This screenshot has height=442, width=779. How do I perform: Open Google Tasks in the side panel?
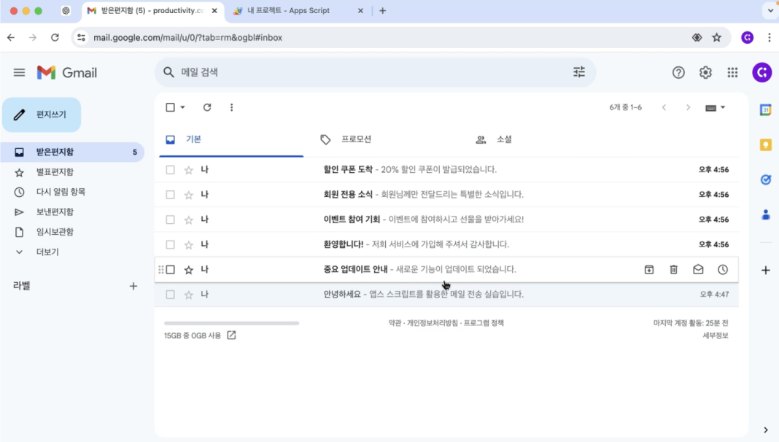coord(765,180)
